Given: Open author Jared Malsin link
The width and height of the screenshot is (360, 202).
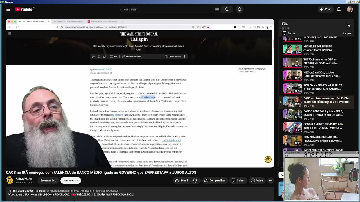Looking at the screenshot, I should point(98,70).
